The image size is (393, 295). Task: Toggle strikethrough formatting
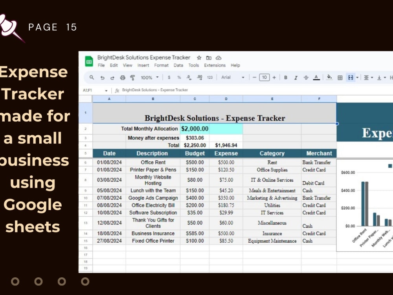306,77
